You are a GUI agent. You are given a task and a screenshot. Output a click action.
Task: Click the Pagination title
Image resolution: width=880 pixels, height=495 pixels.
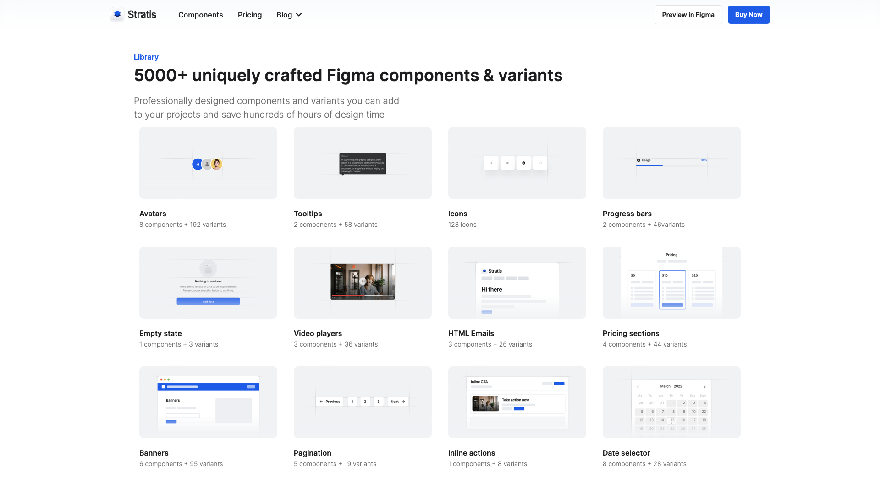click(312, 453)
